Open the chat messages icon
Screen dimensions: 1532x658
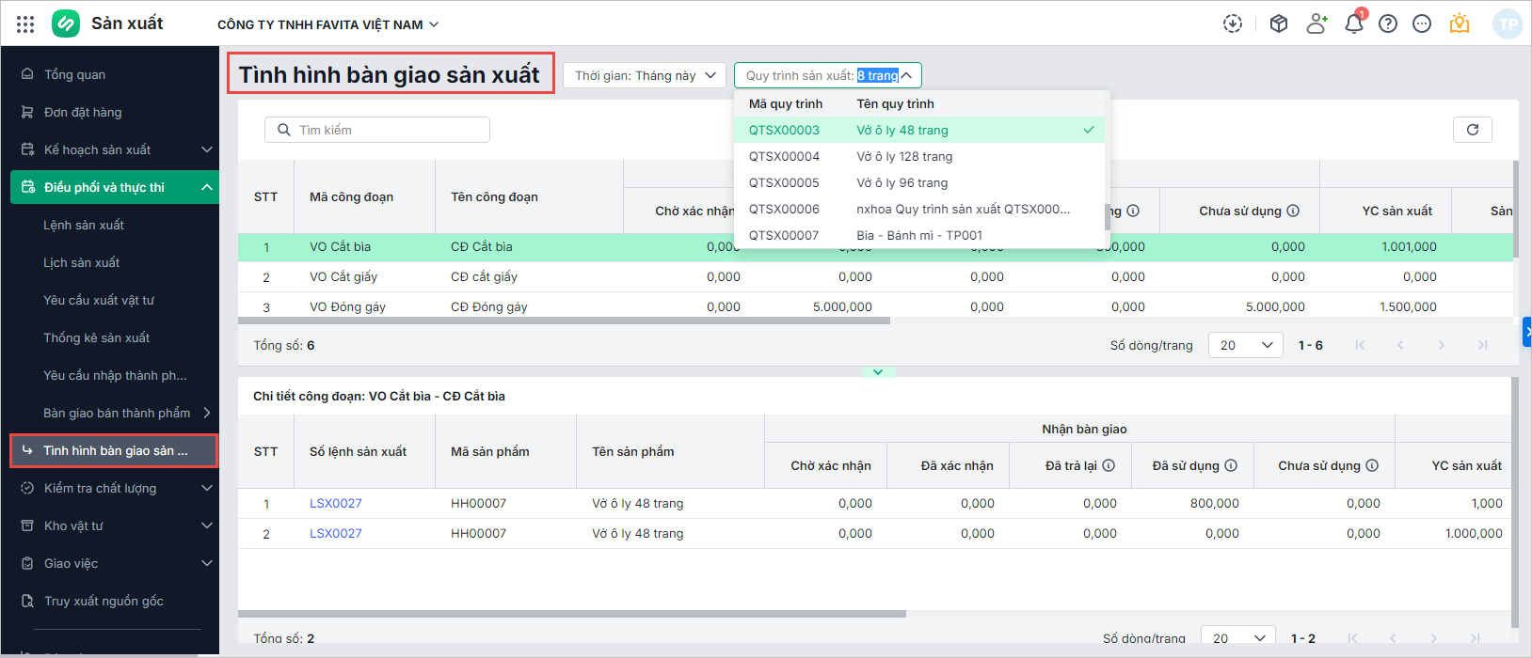1421,24
